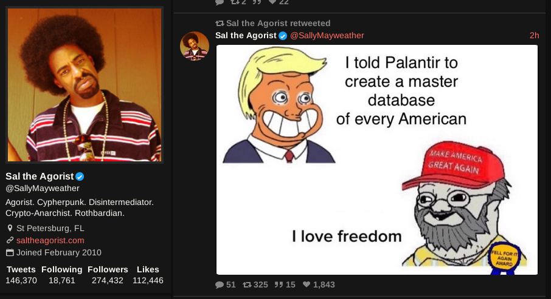551x299 pixels.
Task: Open the Palantir meme image in the tweet
Action: (x=377, y=160)
